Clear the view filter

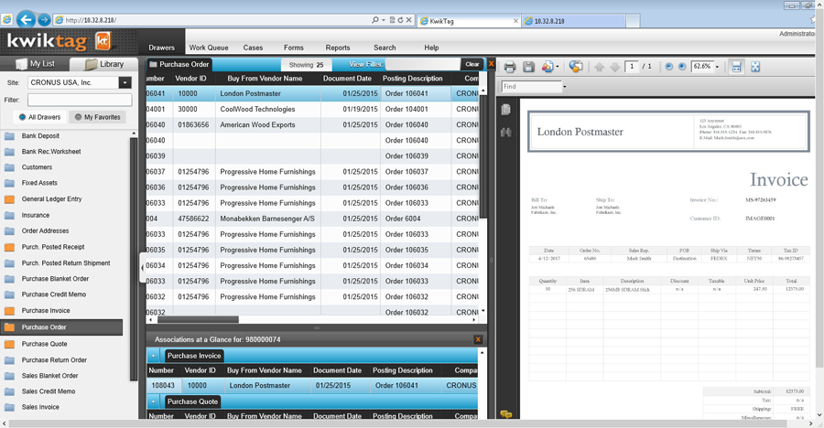472,64
